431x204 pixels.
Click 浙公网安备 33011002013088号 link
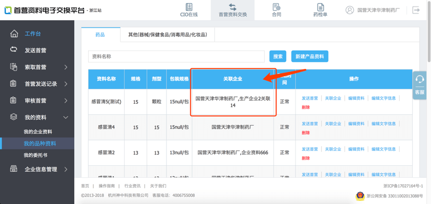coord(395,196)
